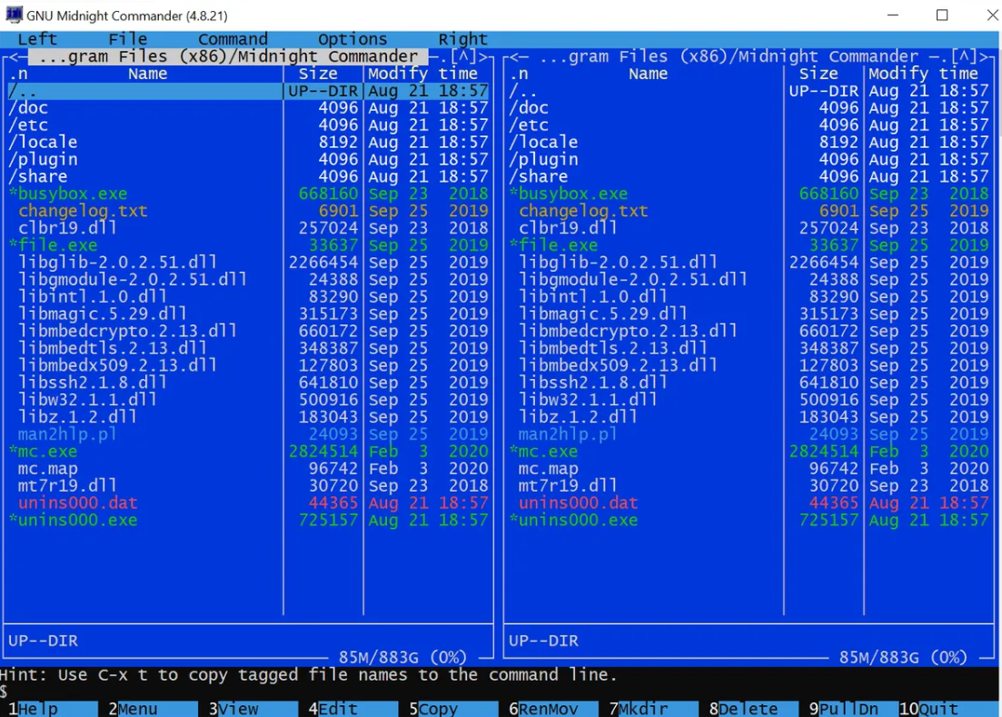Select the /share folder in the left panel

249,177
